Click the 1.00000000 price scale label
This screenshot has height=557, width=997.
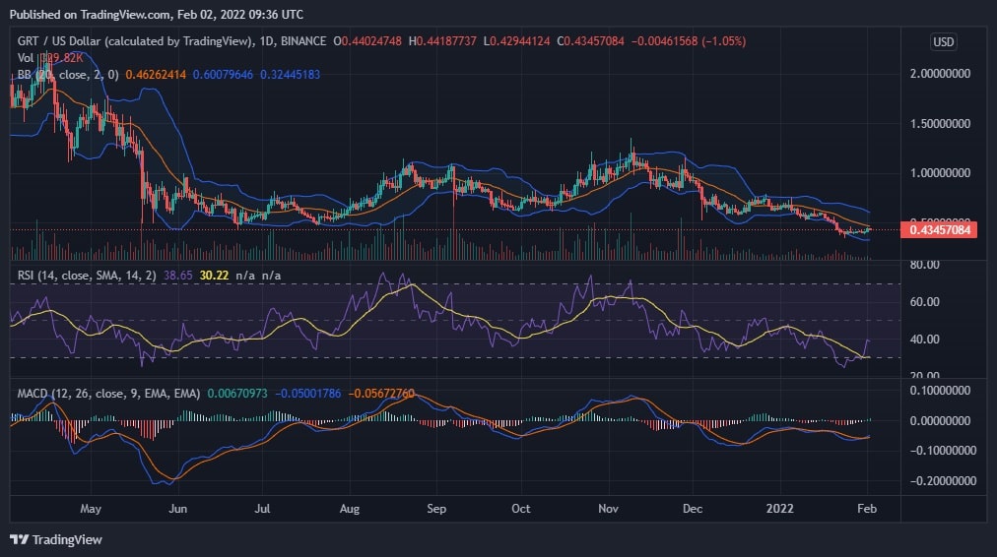coord(939,173)
